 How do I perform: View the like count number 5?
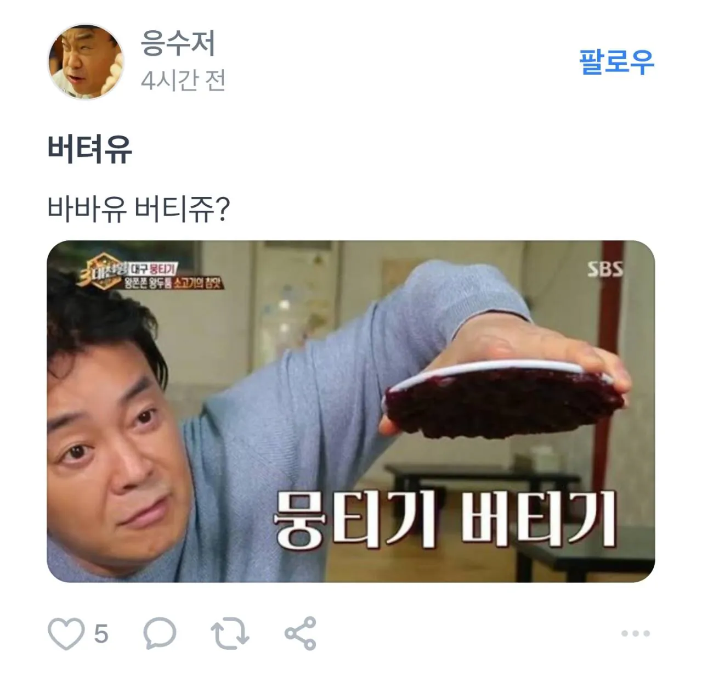pos(101,634)
